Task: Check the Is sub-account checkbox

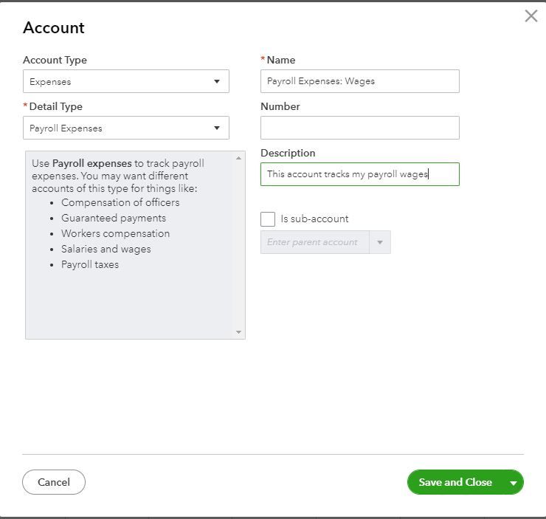Action: [x=268, y=219]
